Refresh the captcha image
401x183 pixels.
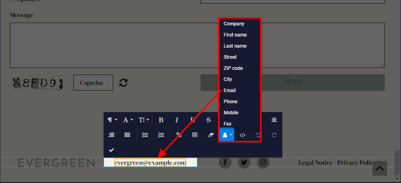(123, 83)
